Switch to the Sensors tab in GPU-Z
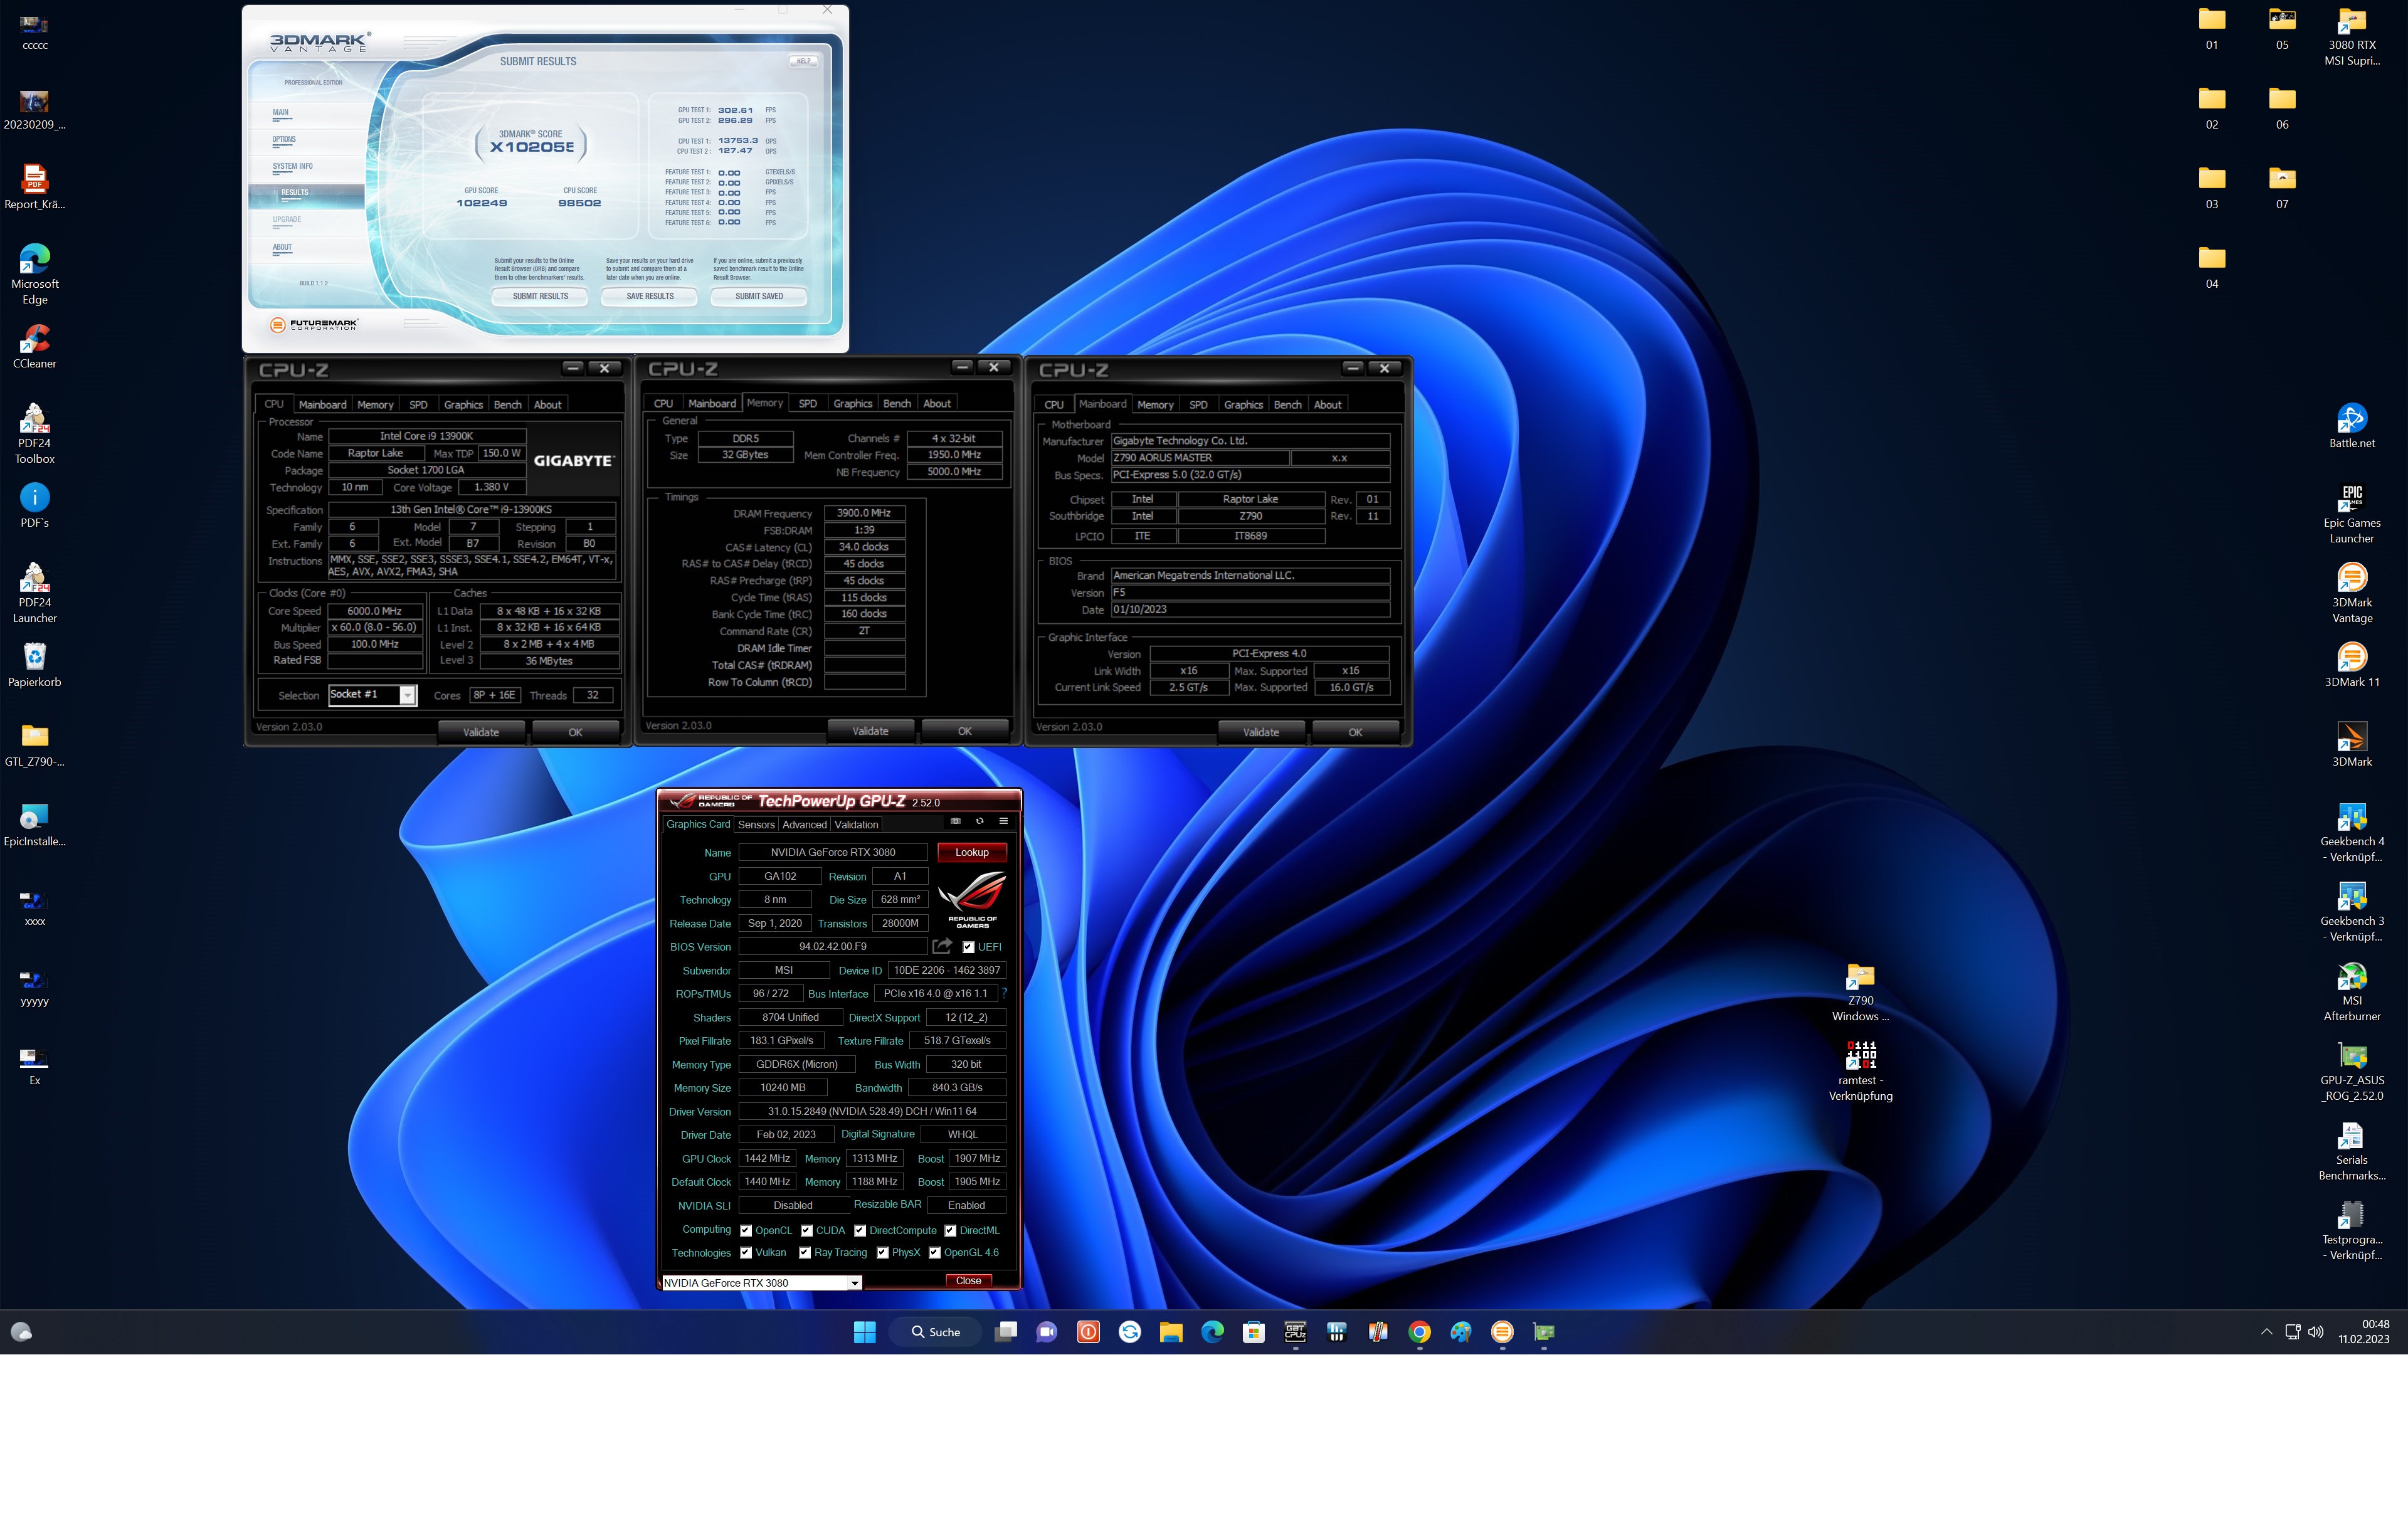 756,824
